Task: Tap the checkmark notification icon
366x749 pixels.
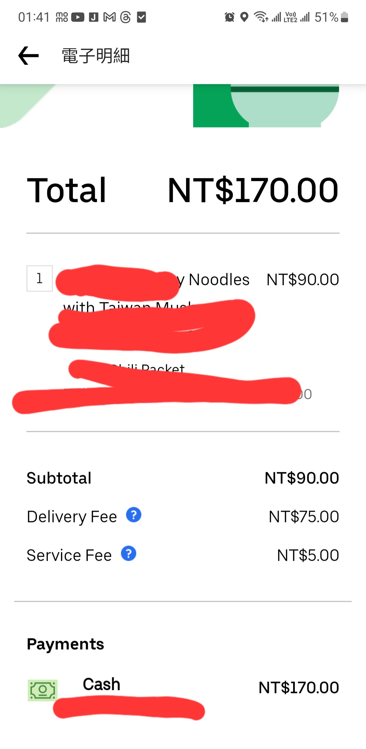Action: click(141, 17)
